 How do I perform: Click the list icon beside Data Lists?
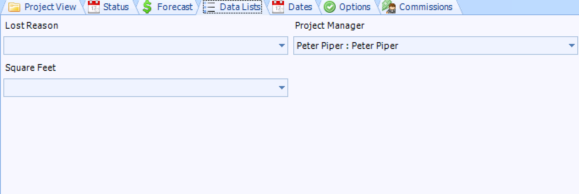pos(210,7)
